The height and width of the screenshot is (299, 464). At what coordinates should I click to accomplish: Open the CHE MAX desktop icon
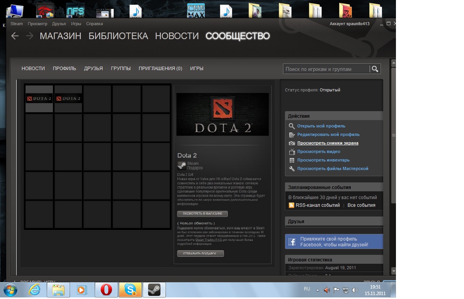click(196, 10)
